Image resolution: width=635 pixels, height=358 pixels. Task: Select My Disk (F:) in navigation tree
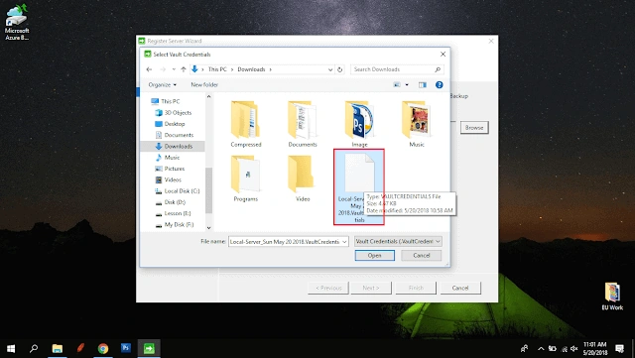coord(175,224)
